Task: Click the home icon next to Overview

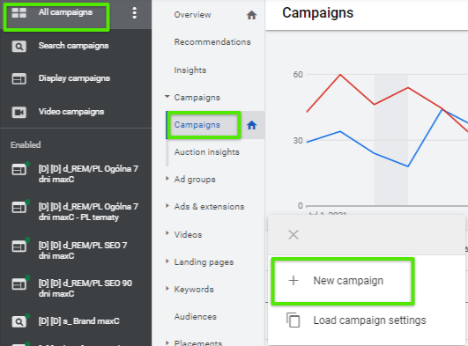Action: [251, 15]
